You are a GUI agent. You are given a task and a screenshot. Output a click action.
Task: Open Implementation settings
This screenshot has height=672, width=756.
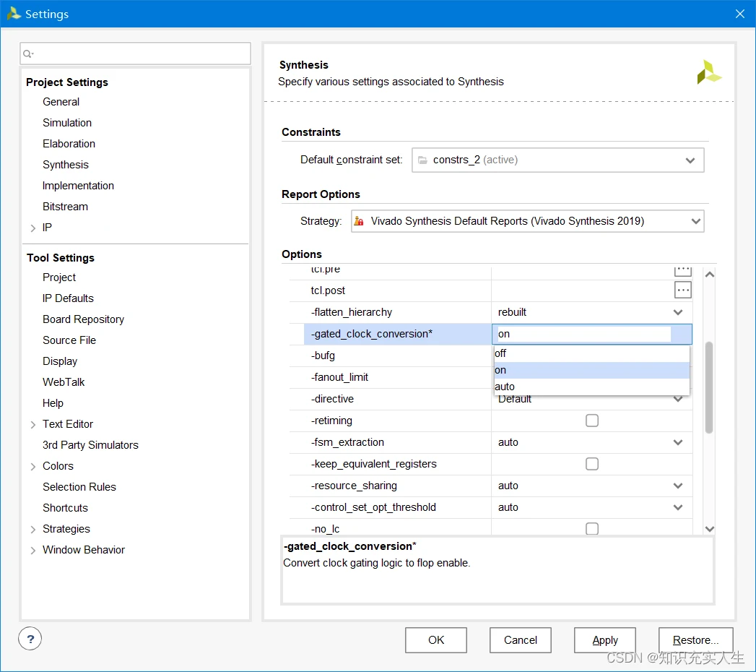pyautogui.click(x=78, y=186)
